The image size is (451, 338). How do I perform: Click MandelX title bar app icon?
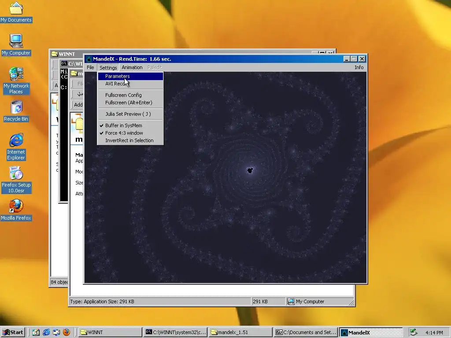point(89,59)
